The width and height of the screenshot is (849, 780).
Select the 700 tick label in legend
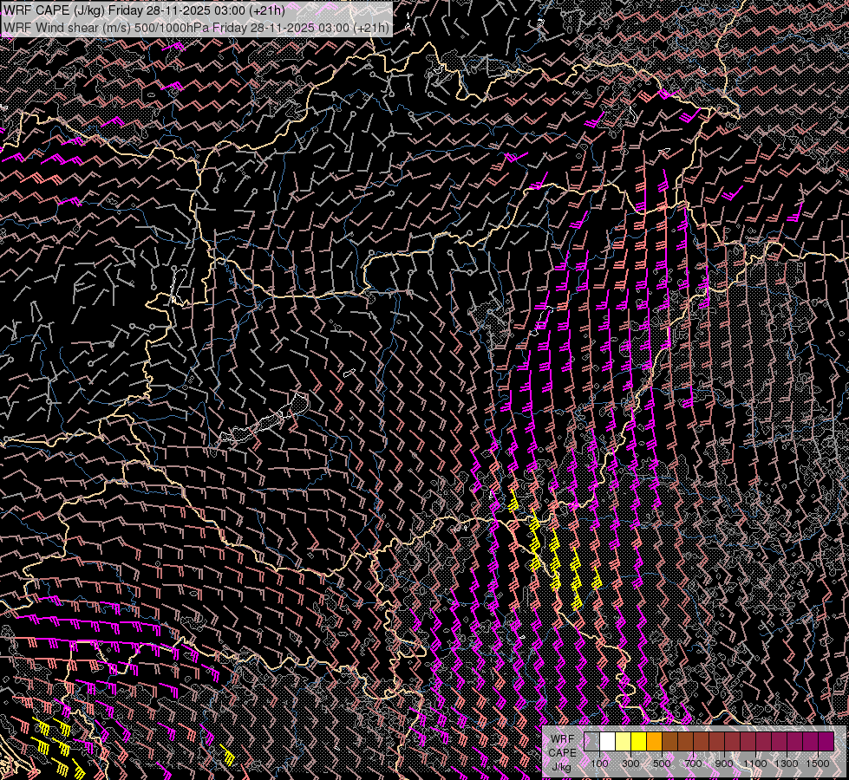point(693,764)
